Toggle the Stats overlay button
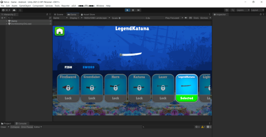 [196, 18]
